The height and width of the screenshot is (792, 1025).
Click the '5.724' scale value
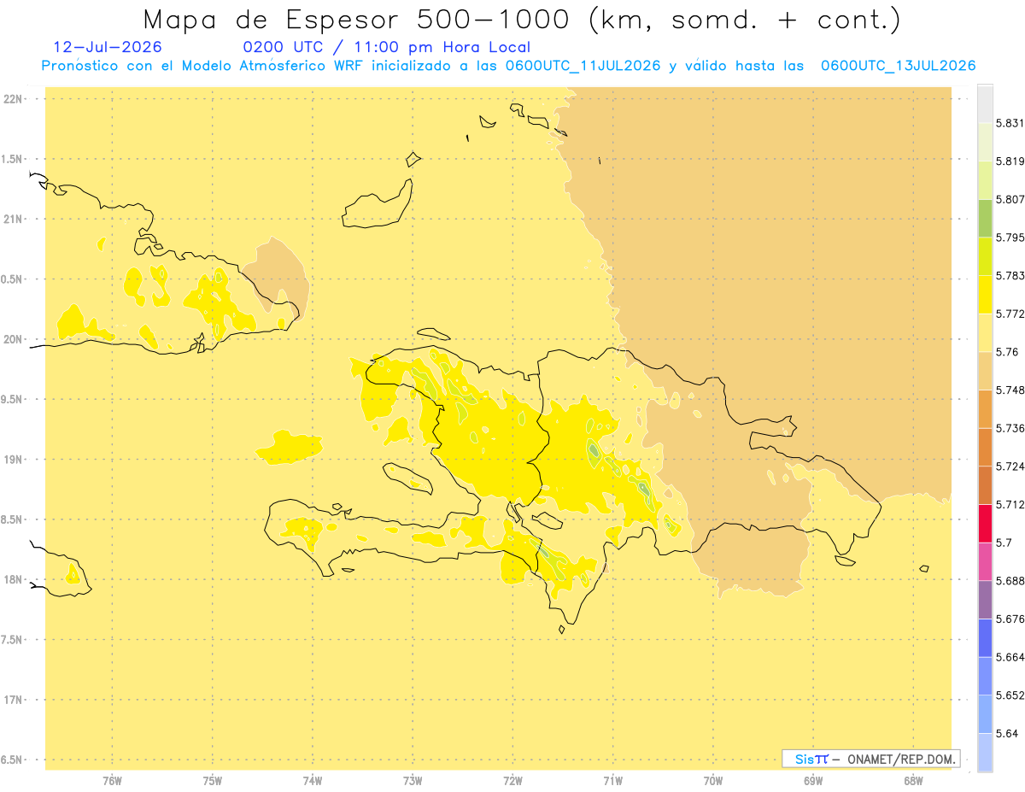tap(1010, 466)
